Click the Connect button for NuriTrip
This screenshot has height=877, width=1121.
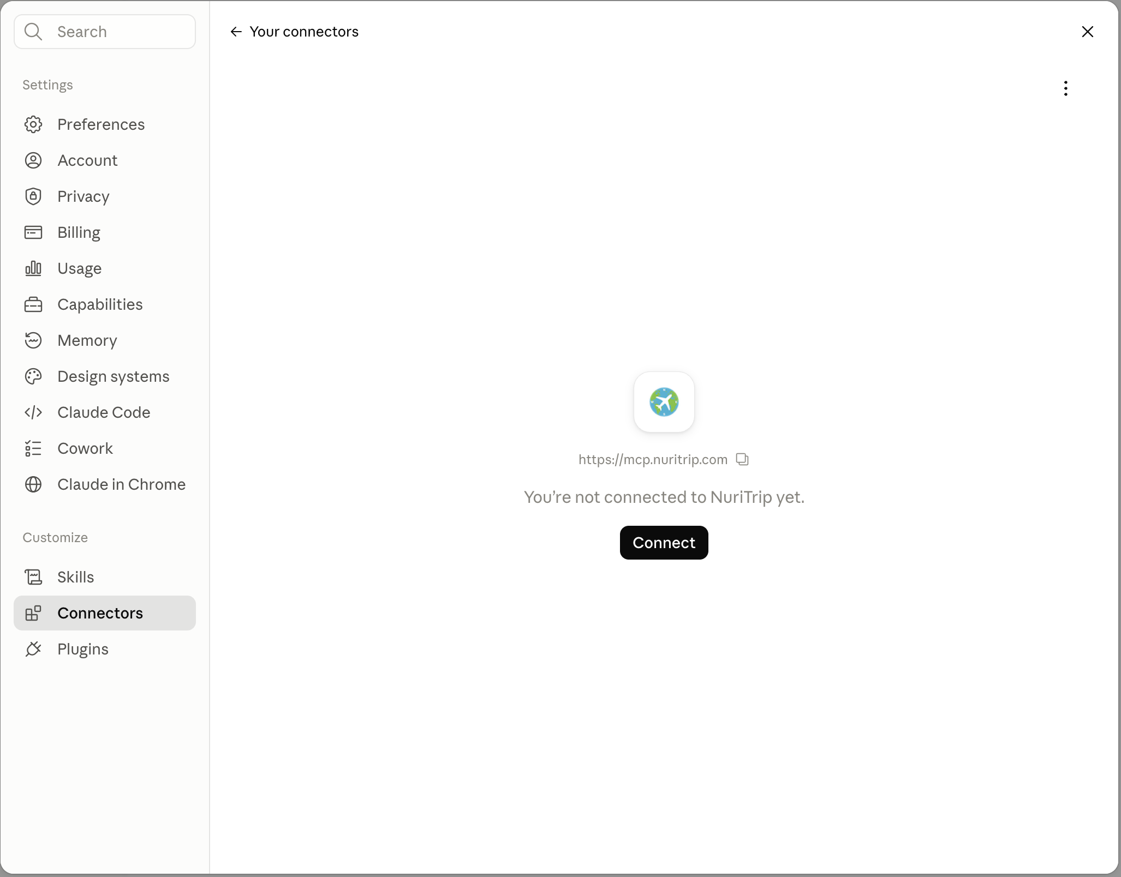[664, 543]
